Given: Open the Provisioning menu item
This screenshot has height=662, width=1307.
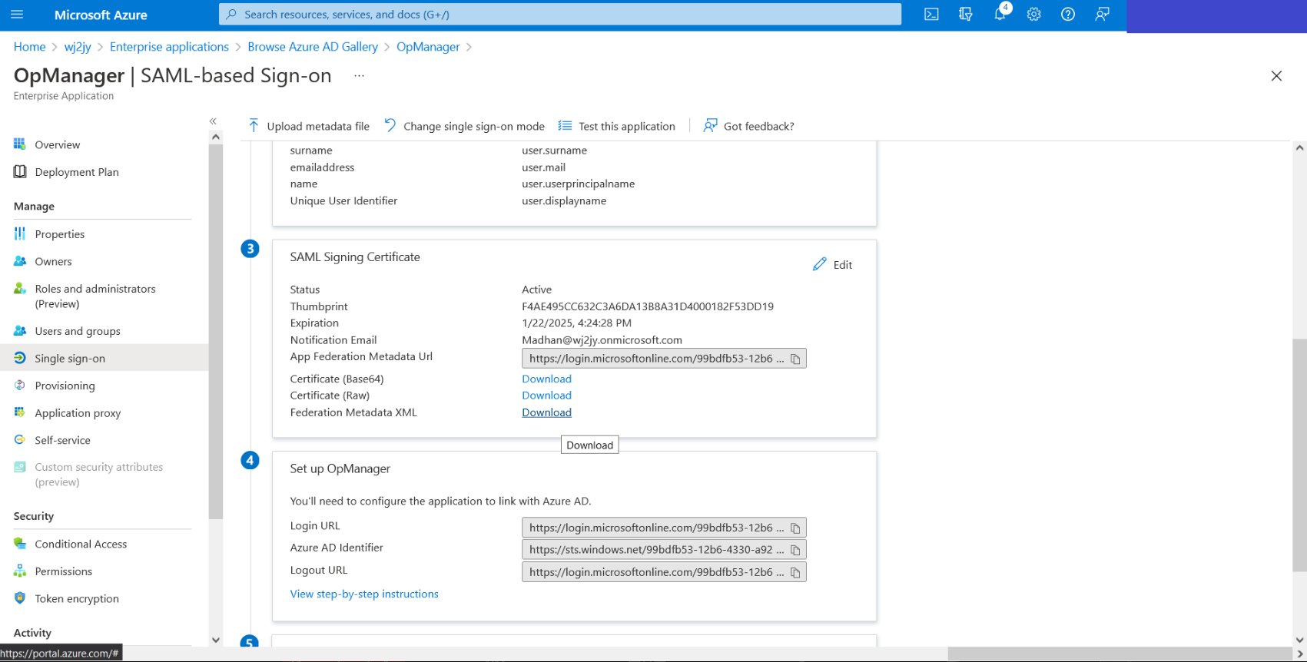Looking at the screenshot, I should pos(65,386).
